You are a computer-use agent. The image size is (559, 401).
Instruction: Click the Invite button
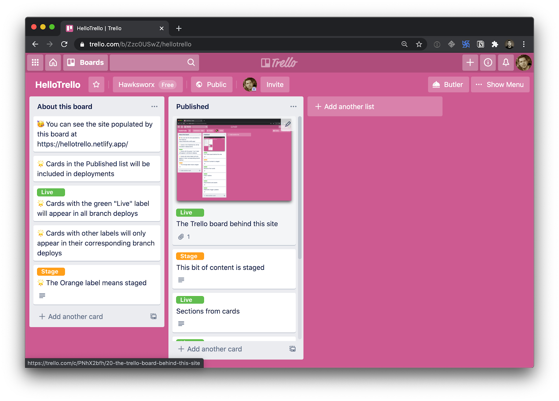275,84
